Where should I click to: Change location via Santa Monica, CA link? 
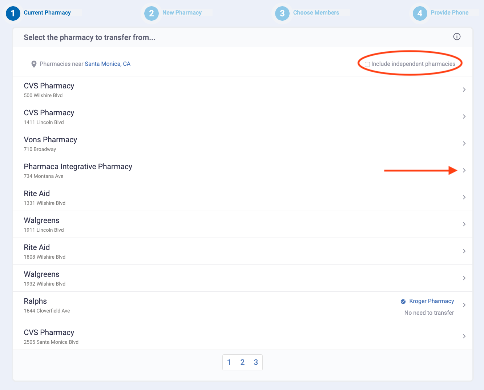[108, 64]
